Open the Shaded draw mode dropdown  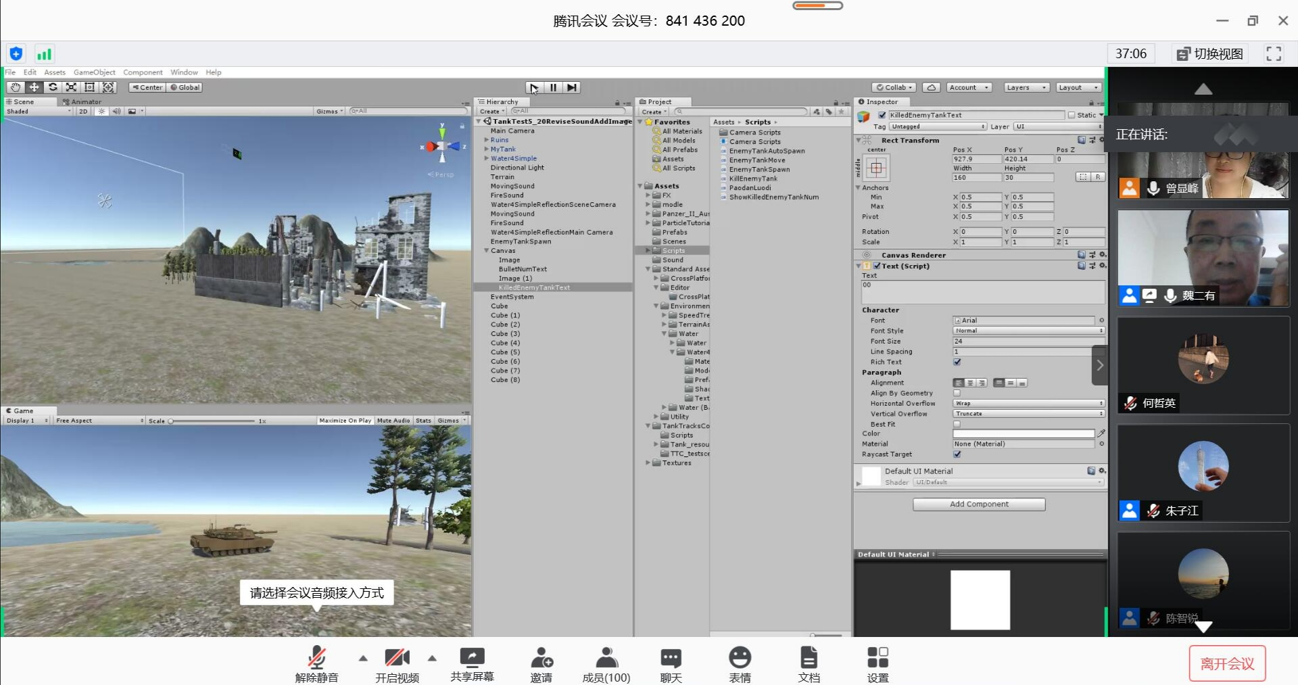(38, 111)
